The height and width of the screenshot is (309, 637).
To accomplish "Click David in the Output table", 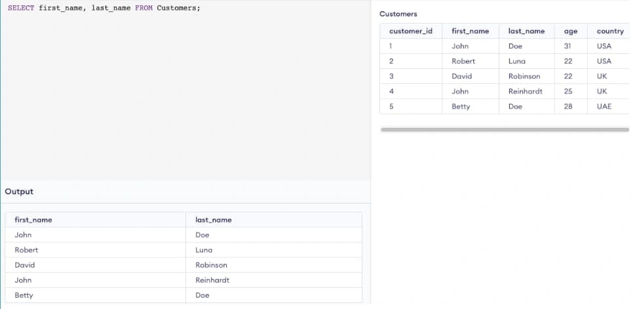I will coord(24,265).
